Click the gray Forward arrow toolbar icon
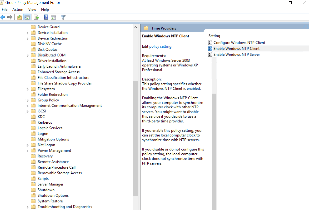Image resolution: width=309 pixels, height=210 pixels. [10, 17]
